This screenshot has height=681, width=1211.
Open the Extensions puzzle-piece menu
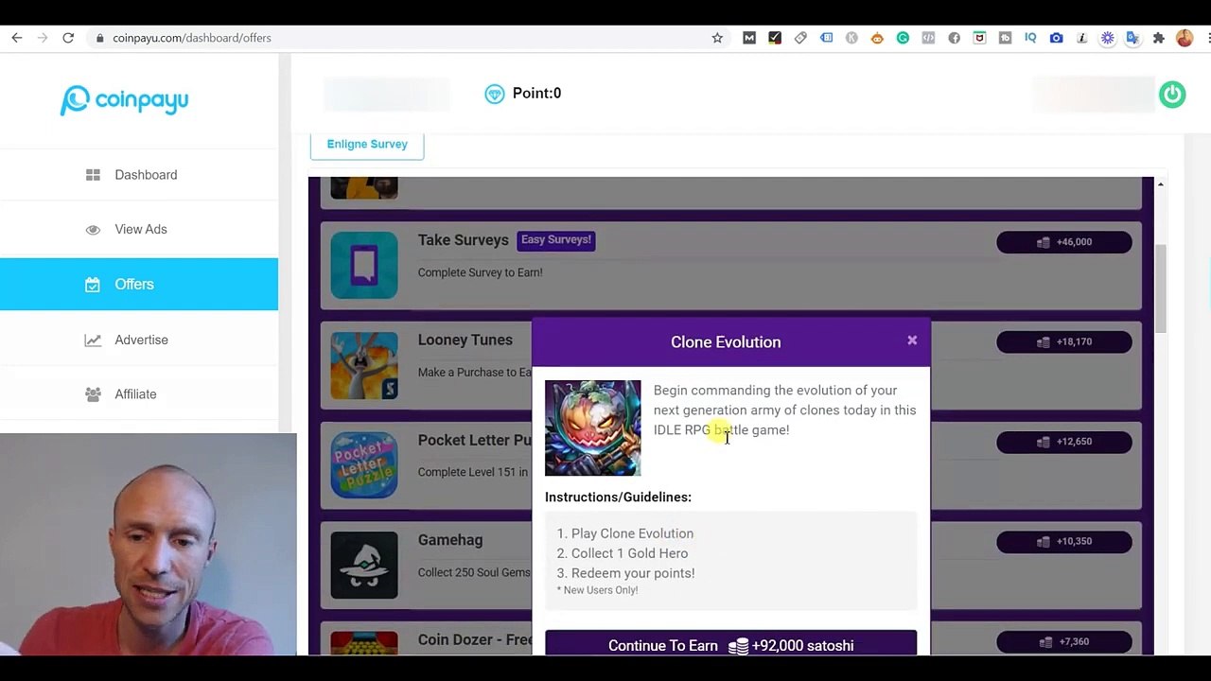1158,38
